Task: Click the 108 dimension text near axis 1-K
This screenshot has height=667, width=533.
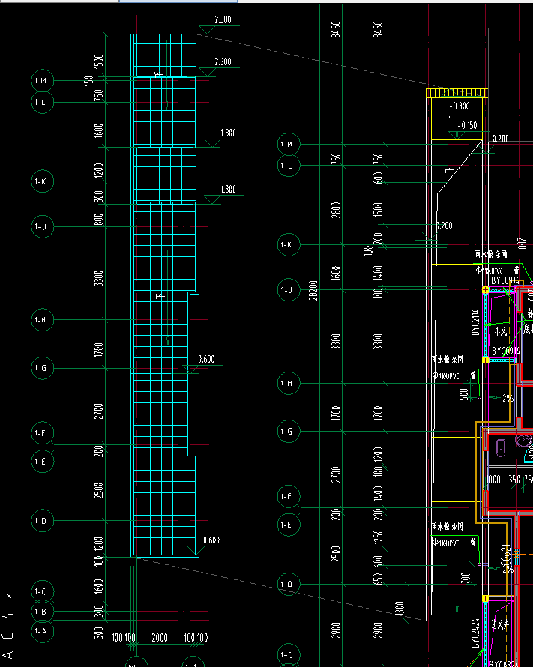Action: pos(368,250)
